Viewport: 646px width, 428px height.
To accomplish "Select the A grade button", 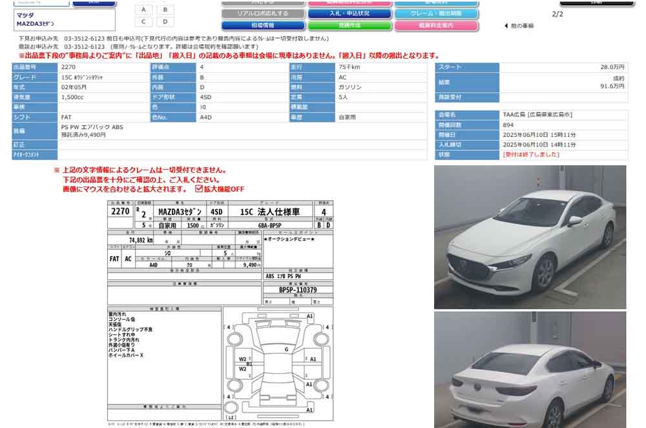I will [143, 10].
